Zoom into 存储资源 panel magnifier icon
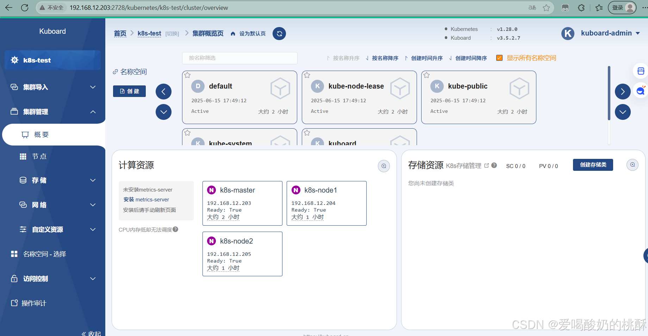The image size is (648, 336). pyautogui.click(x=633, y=164)
